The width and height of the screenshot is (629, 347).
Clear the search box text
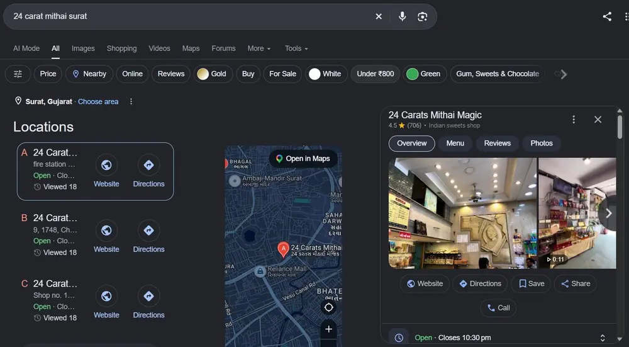(379, 16)
